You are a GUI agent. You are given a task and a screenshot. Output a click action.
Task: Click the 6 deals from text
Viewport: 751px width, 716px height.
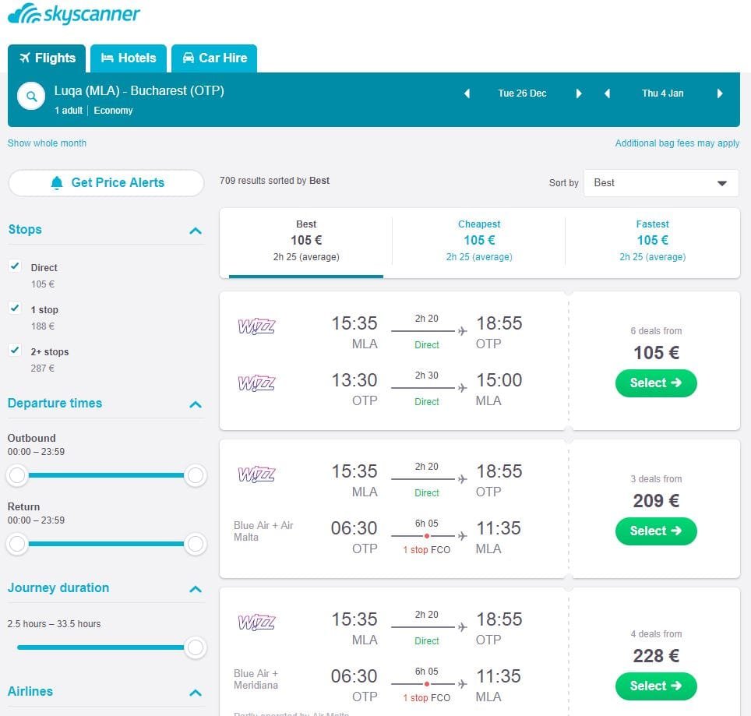[656, 331]
